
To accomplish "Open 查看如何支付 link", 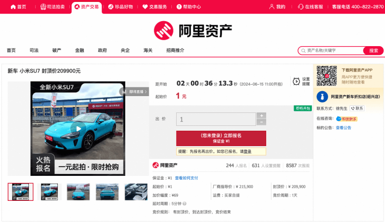I will (x=186, y=178).
